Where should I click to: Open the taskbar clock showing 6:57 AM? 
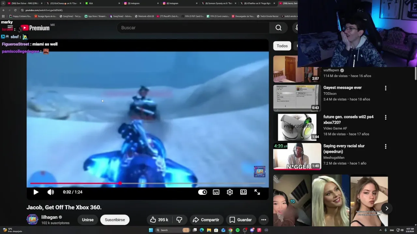coord(410,230)
